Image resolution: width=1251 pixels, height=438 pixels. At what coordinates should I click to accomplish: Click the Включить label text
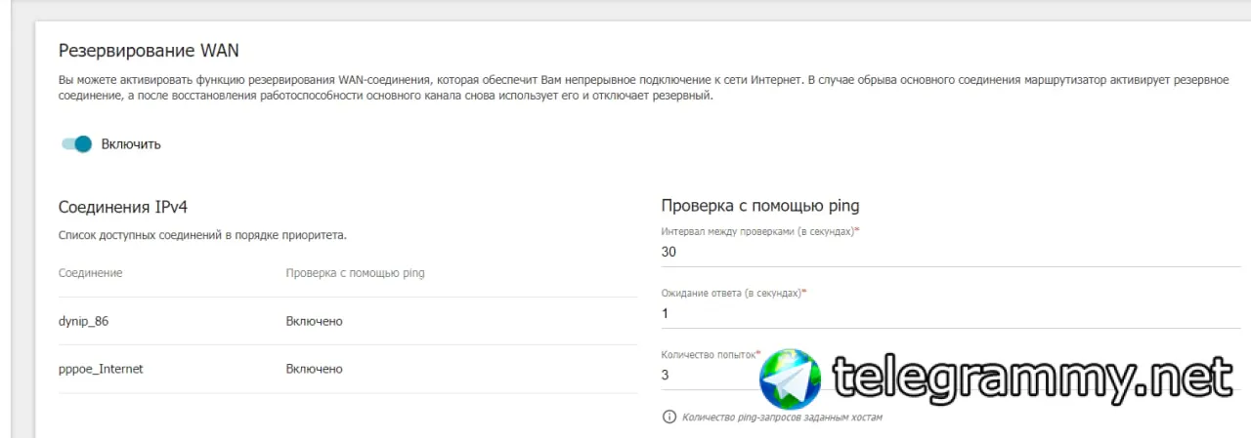pyautogui.click(x=131, y=144)
